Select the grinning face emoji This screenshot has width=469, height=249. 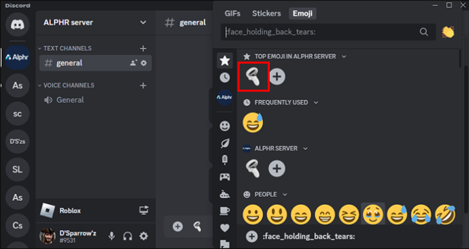pyautogui.click(x=253, y=214)
